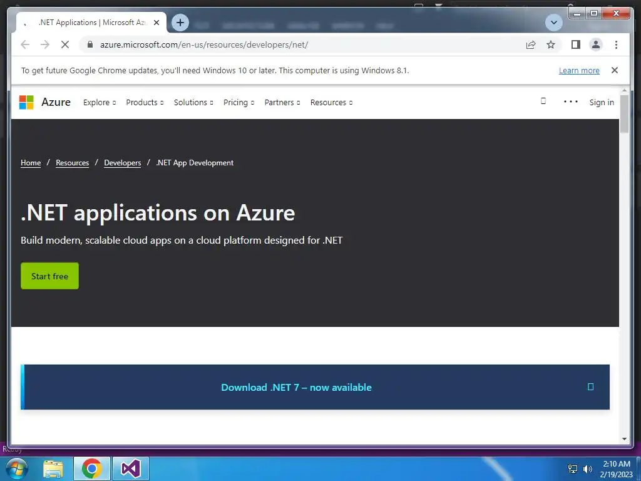The height and width of the screenshot is (481, 641).
Task: Click the padlock site info icon
Action: (90, 44)
